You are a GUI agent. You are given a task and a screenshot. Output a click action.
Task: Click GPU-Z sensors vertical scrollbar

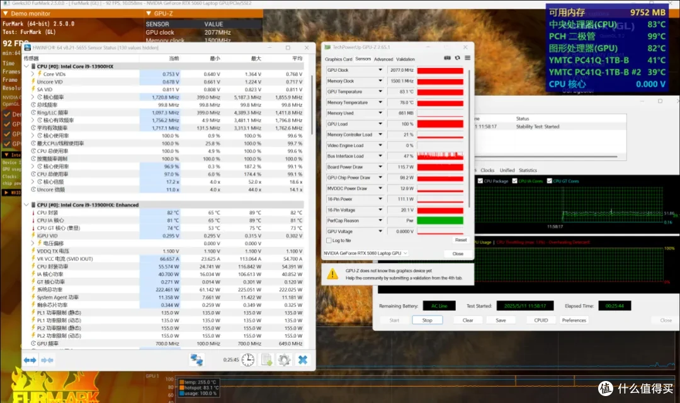point(470,137)
